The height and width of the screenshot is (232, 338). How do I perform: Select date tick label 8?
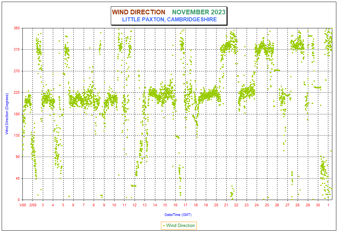click(x=94, y=205)
